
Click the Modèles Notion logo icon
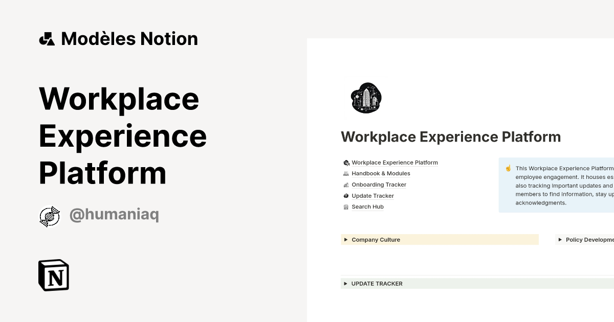pos(48,38)
